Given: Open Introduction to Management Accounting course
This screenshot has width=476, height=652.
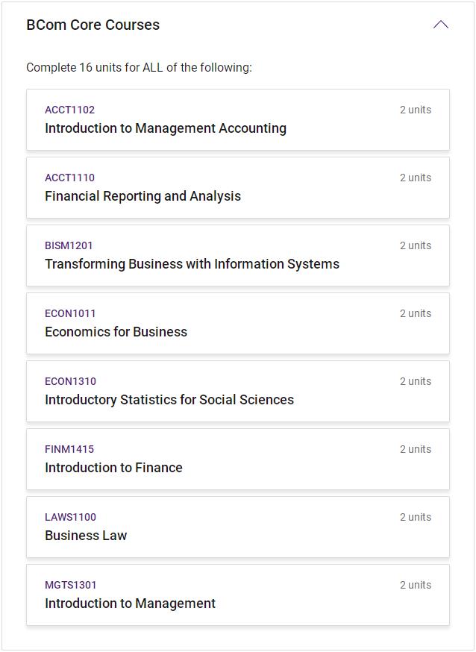Looking at the screenshot, I should [166, 128].
